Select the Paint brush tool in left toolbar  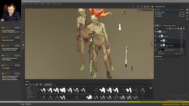[x=23, y=10]
